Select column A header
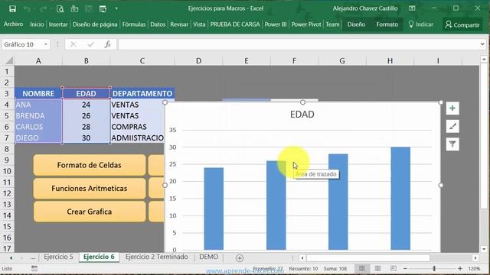 coord(38,60)
